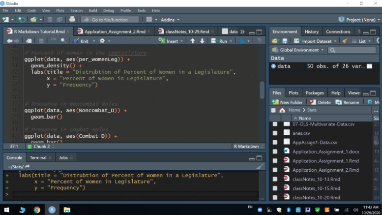Toggle document outline icon
This screenshot has width=382, height=215.
pos(259,41)
